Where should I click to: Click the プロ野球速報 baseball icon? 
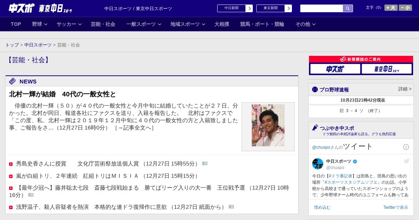315,89
